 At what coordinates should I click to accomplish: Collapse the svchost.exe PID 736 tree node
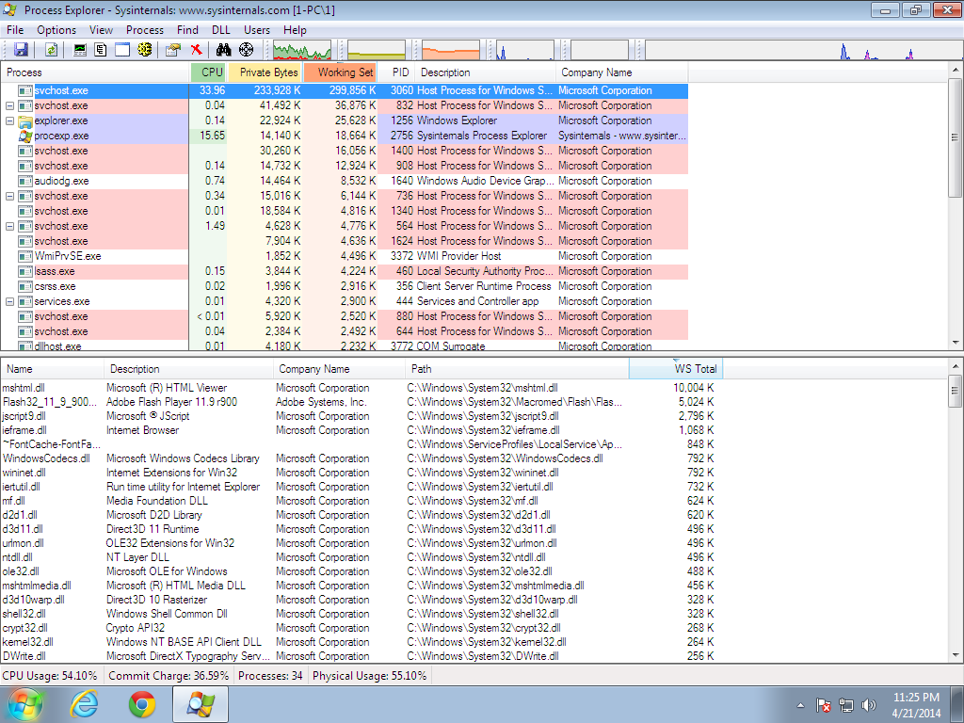coord(9,196)
